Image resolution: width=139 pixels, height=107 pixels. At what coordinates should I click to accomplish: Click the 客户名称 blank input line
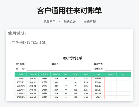pos(39,64)
